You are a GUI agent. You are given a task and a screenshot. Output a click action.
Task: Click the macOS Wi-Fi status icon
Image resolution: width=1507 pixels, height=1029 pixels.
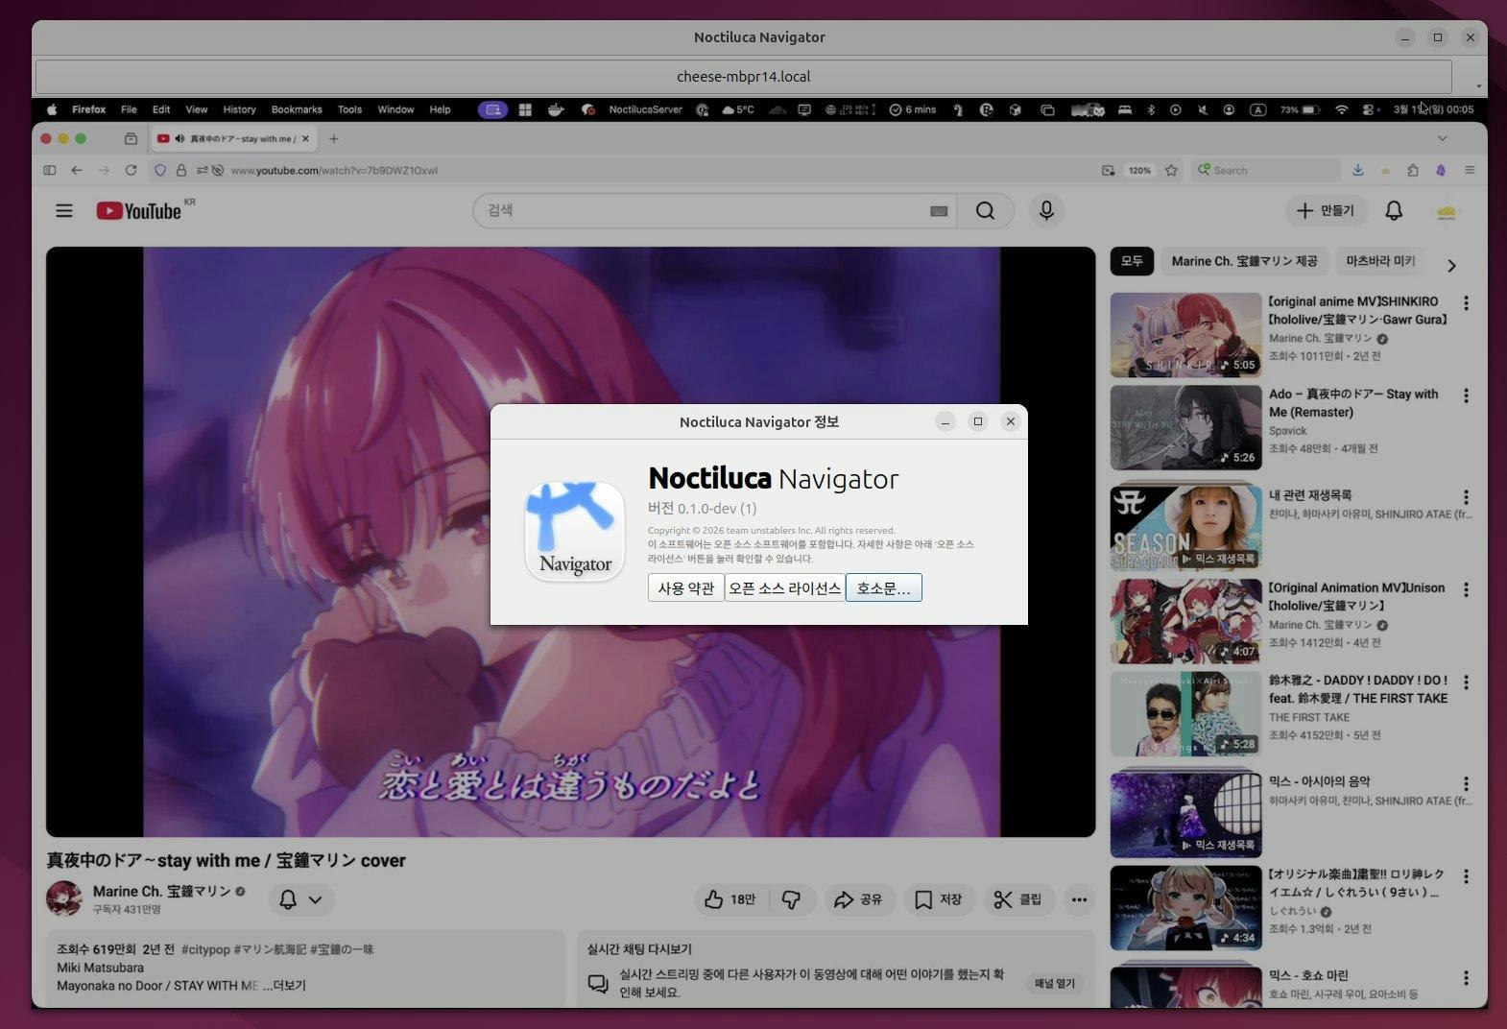pyautogui.click(x=1342, y=109)
